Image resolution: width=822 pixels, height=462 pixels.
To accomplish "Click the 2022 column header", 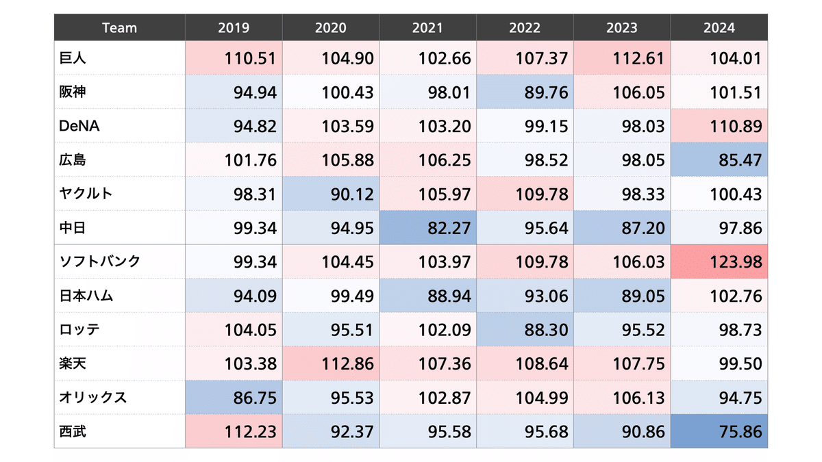I will pyautogui.click(x=525, y=28).
